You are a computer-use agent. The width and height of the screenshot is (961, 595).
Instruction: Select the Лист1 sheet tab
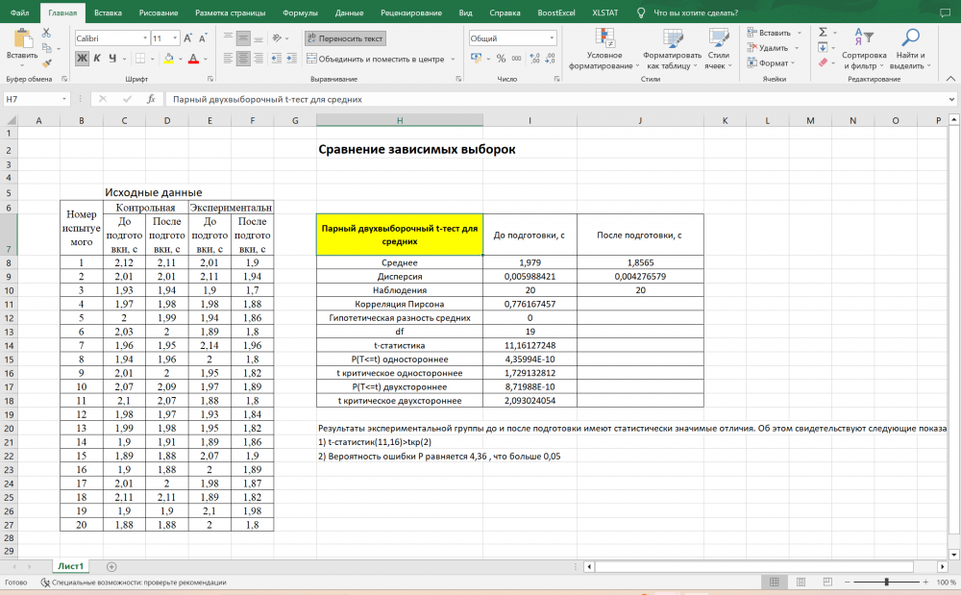(70, 567)
